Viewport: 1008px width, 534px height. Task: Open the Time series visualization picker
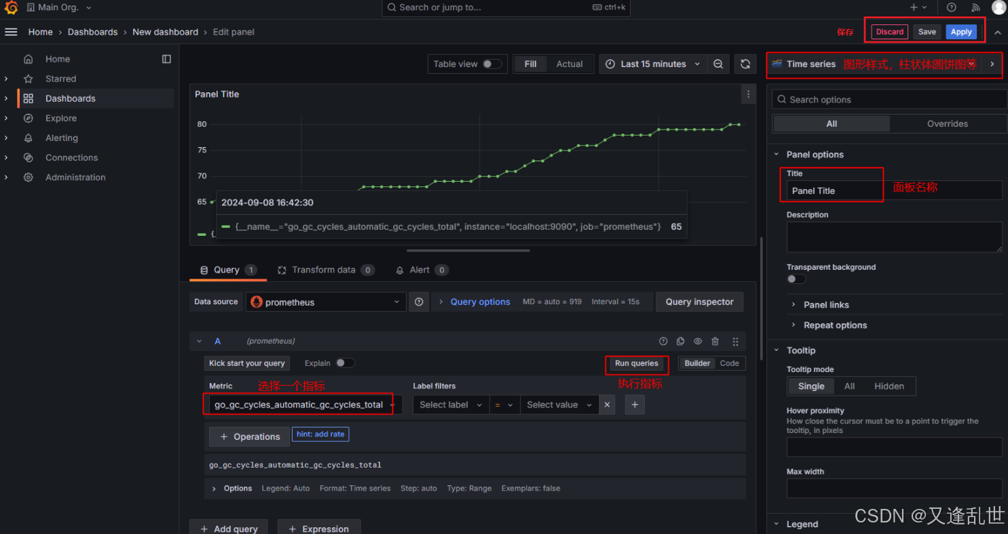tap(875, 64)
